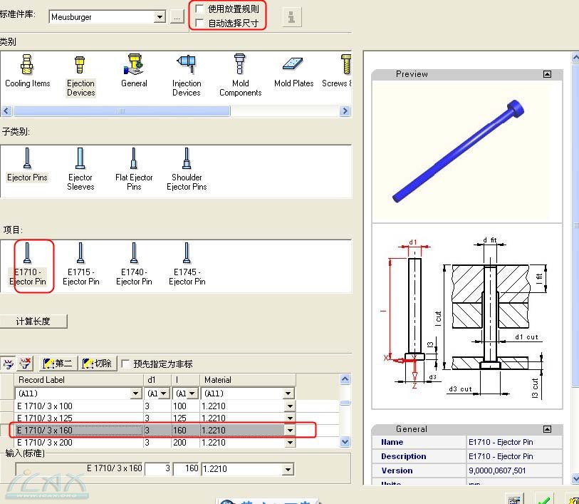Click the category list horizontal scrollbar
The height and width of the screenshot is (504, 579).
[121, 111]
